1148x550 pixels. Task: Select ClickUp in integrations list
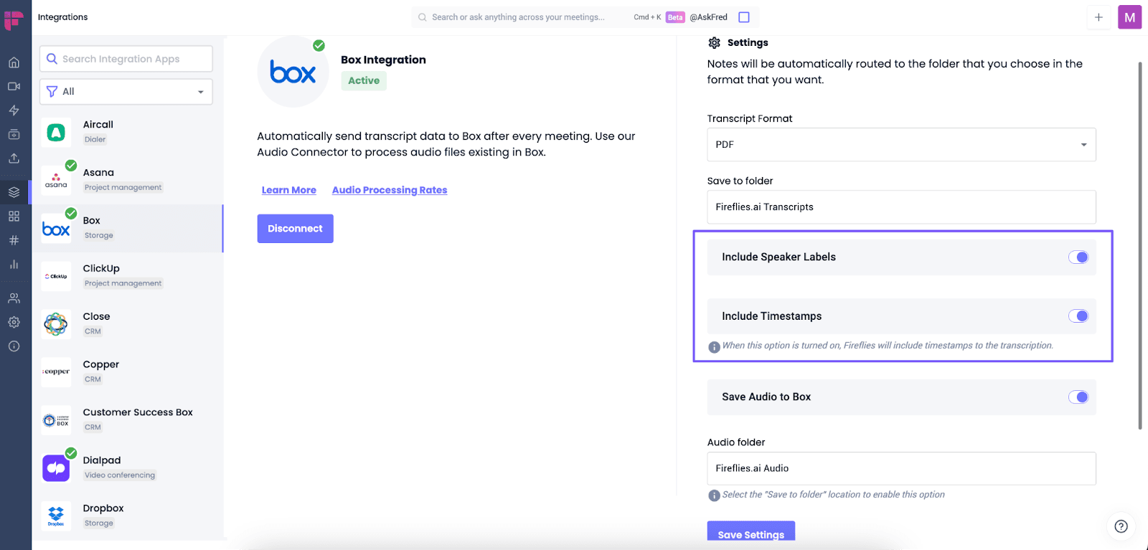pos(128,276)
